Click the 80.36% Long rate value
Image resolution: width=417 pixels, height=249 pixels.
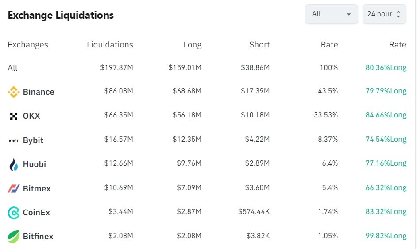tap(386, 68)
